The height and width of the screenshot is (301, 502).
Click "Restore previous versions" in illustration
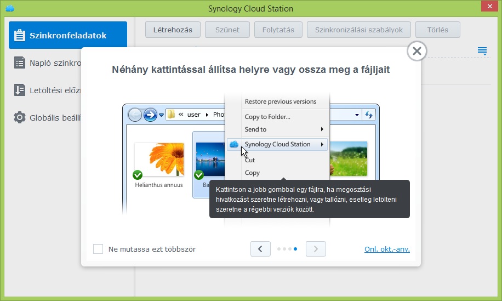[x=281, y=101]
